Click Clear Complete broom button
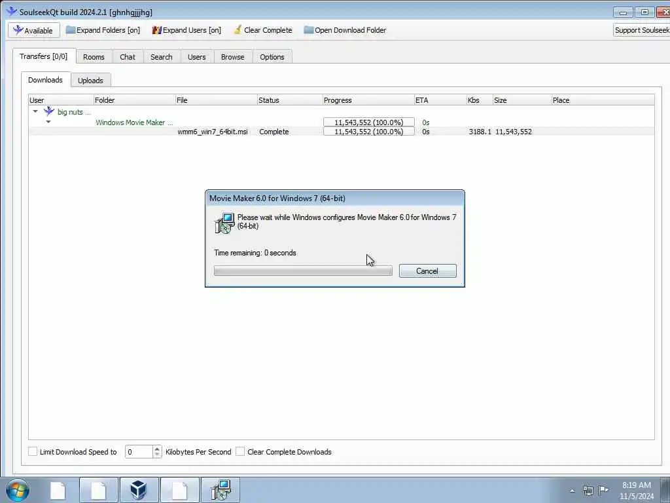The width and height of the screenshot is (670, 503). tap(263, 30)
